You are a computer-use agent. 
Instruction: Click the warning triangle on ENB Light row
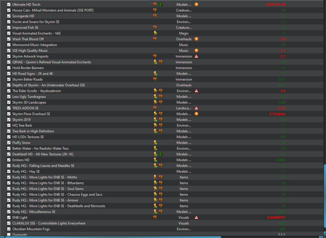pos(196,218)
